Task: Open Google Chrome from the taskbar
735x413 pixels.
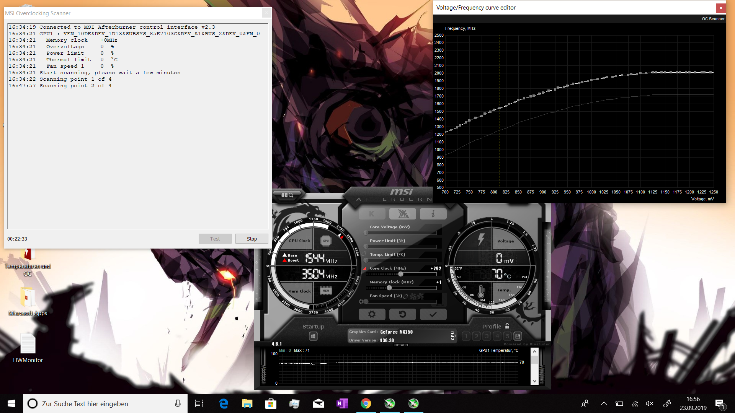Action: click(366, 403)
